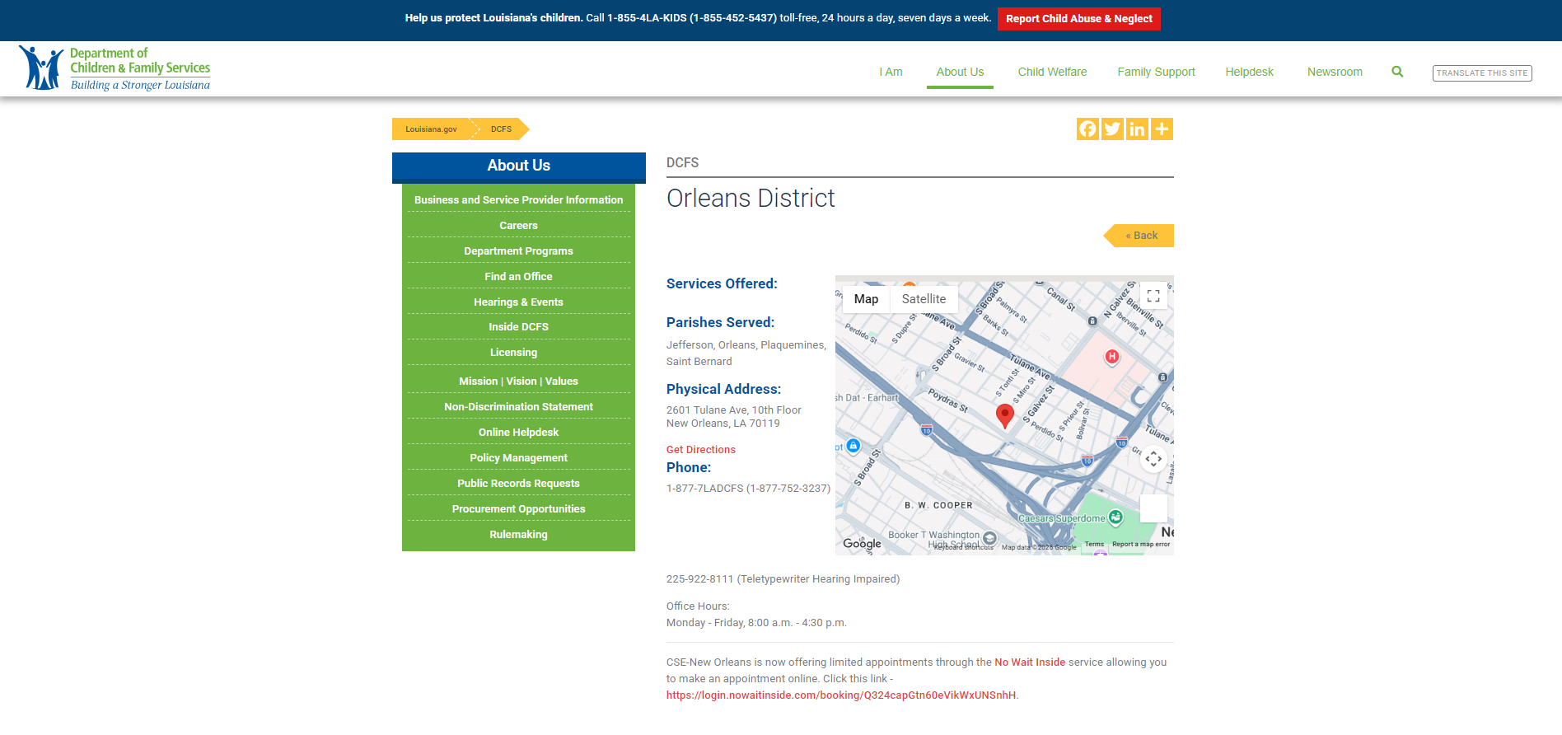The image size is (1562, 735).
Task: Click the hospital marker on map
Action: 1112,357
